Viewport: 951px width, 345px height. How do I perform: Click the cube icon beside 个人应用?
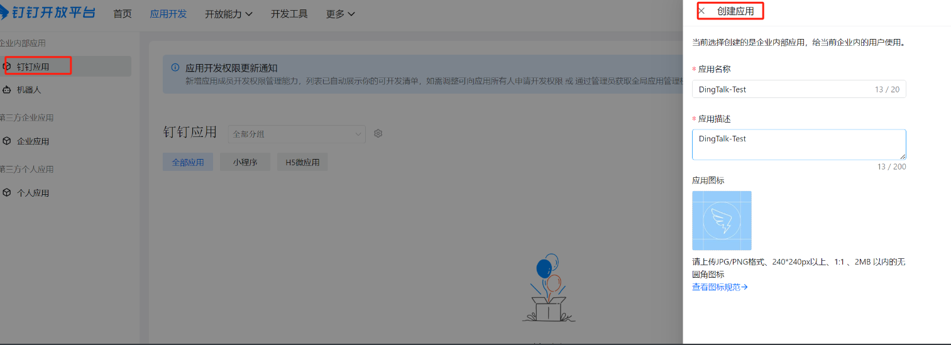[6, 192]
